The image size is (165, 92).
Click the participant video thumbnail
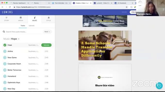151,8
